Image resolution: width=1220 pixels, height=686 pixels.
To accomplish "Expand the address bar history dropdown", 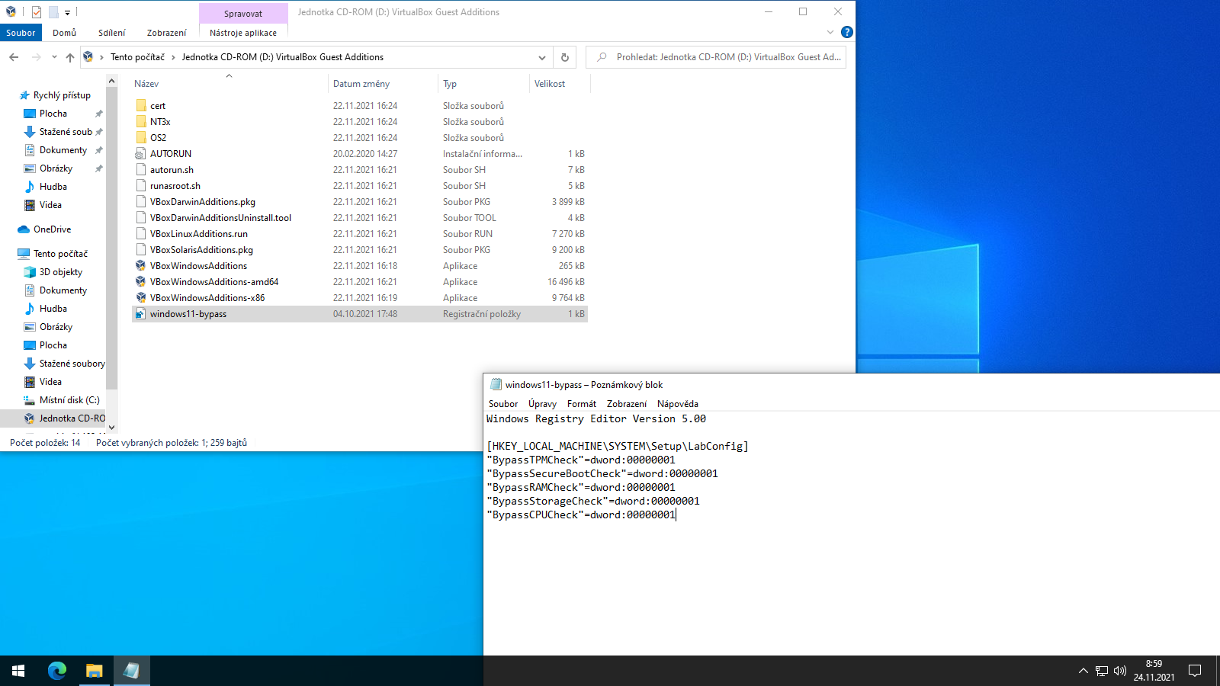I will (541, 57).
